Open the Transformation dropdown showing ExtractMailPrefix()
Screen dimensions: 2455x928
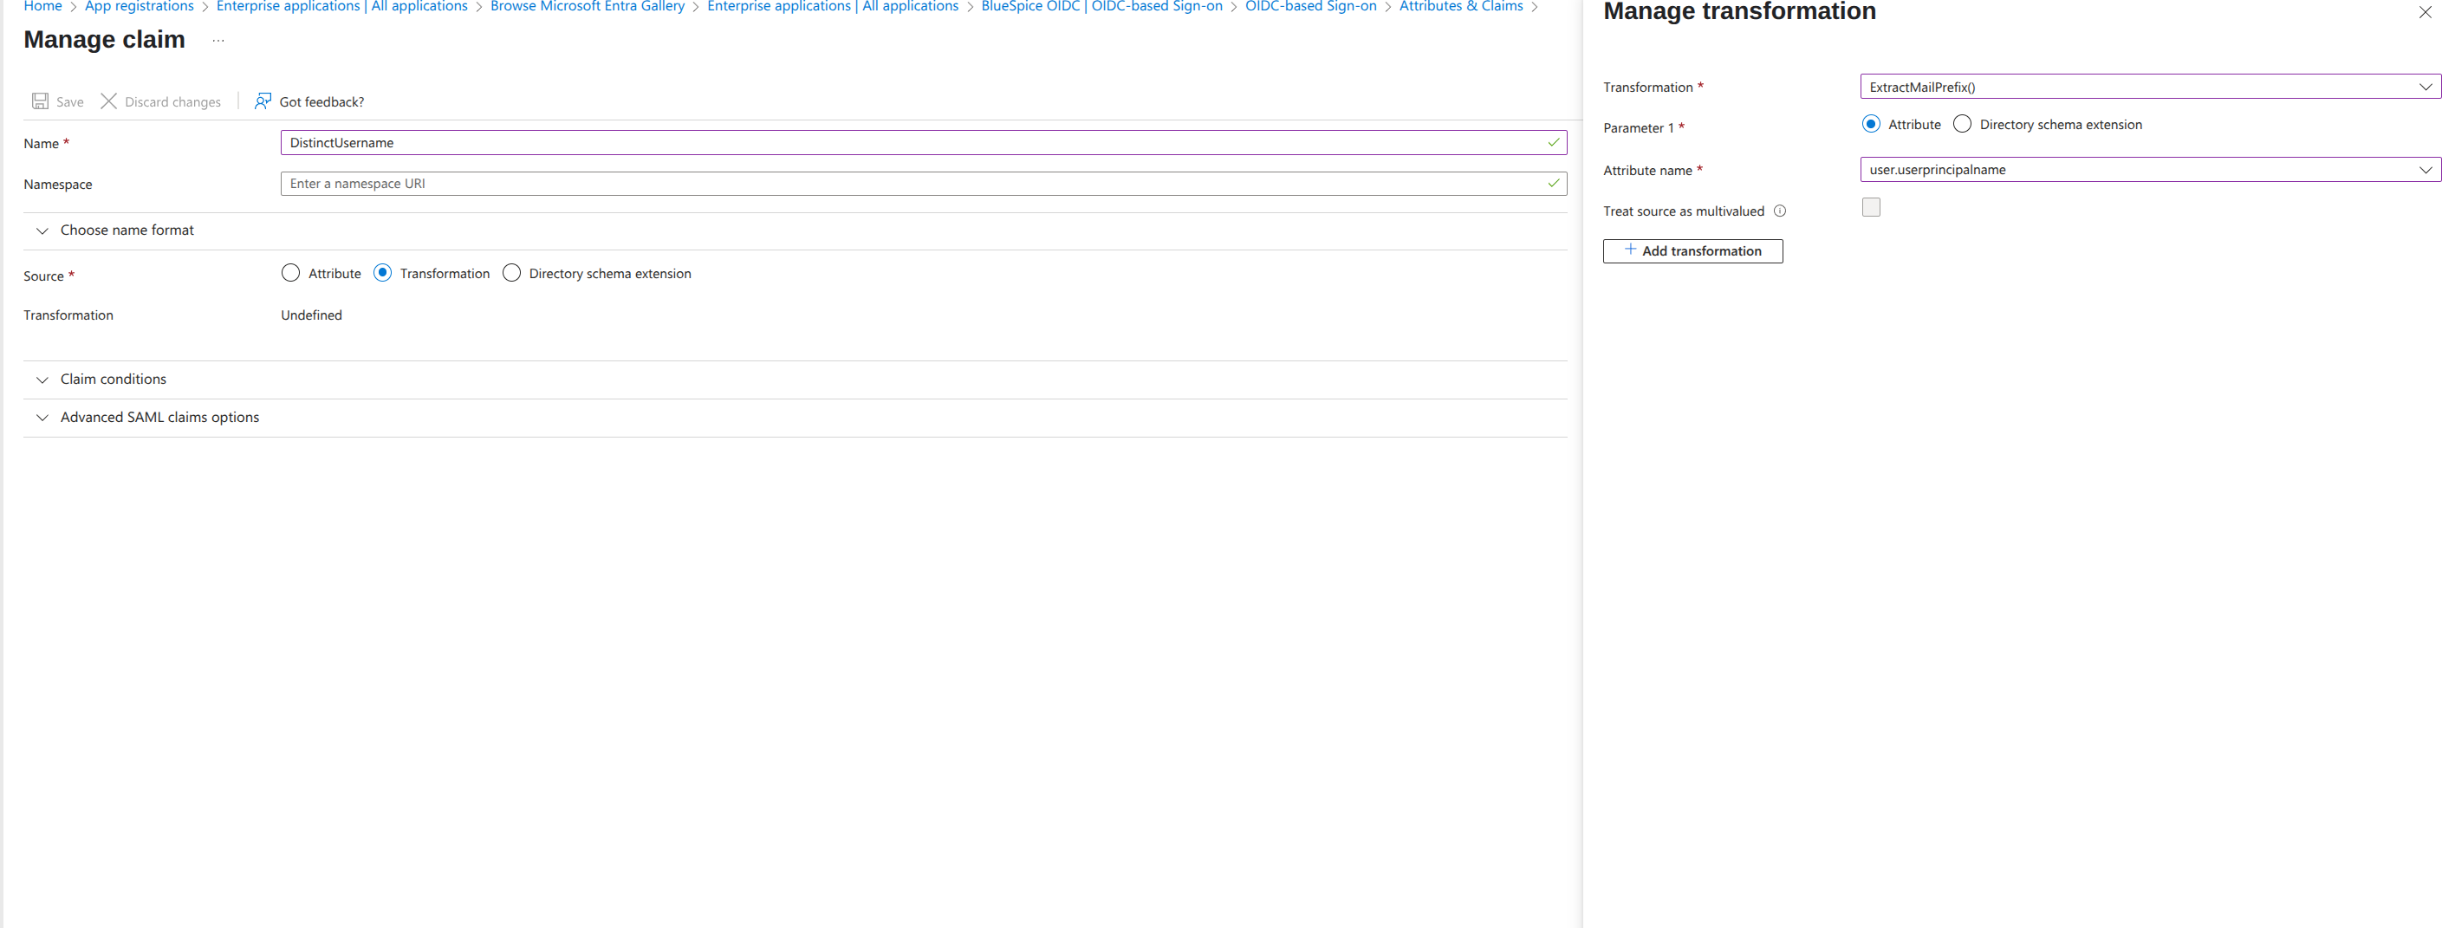pos(2149,87)
